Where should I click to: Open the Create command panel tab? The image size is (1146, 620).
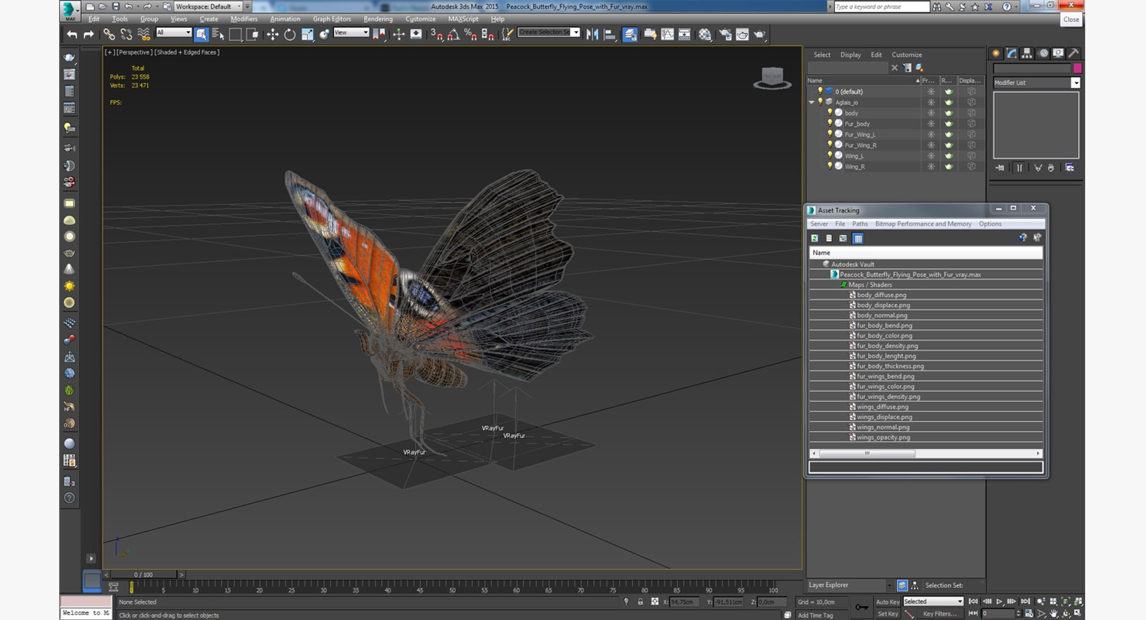point(996,53)
